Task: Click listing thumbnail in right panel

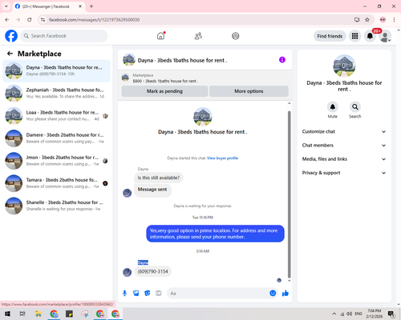Action: coord(344,66)
